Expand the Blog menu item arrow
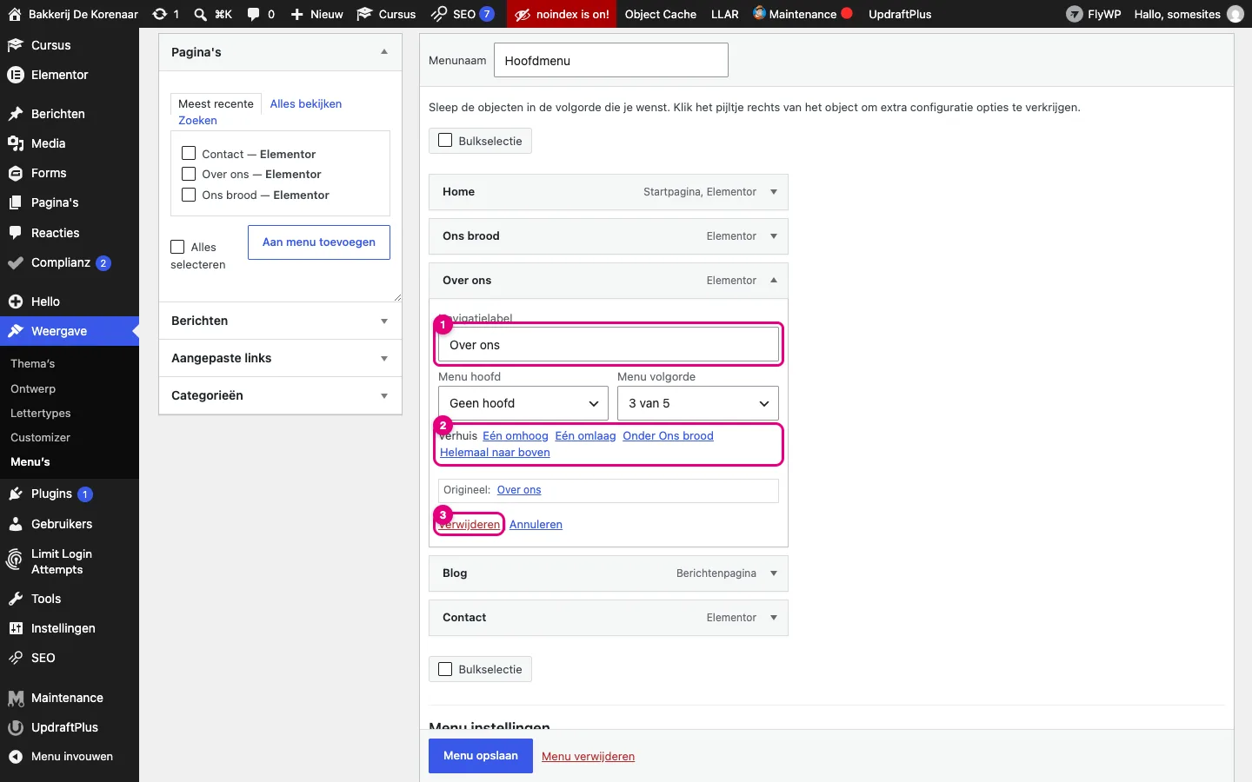Image resolution: width=1252 pixels, height=782 pixels. tap(774, 573)
